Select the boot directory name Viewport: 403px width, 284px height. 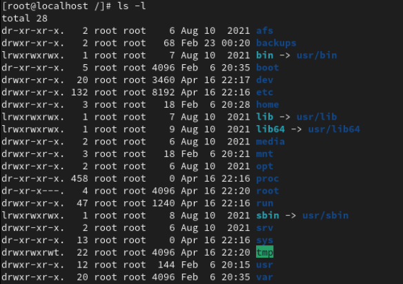(267, 68)
